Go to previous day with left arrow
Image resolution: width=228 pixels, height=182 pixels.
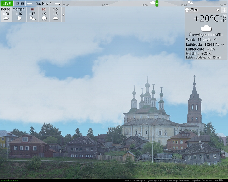coord(30,4)
